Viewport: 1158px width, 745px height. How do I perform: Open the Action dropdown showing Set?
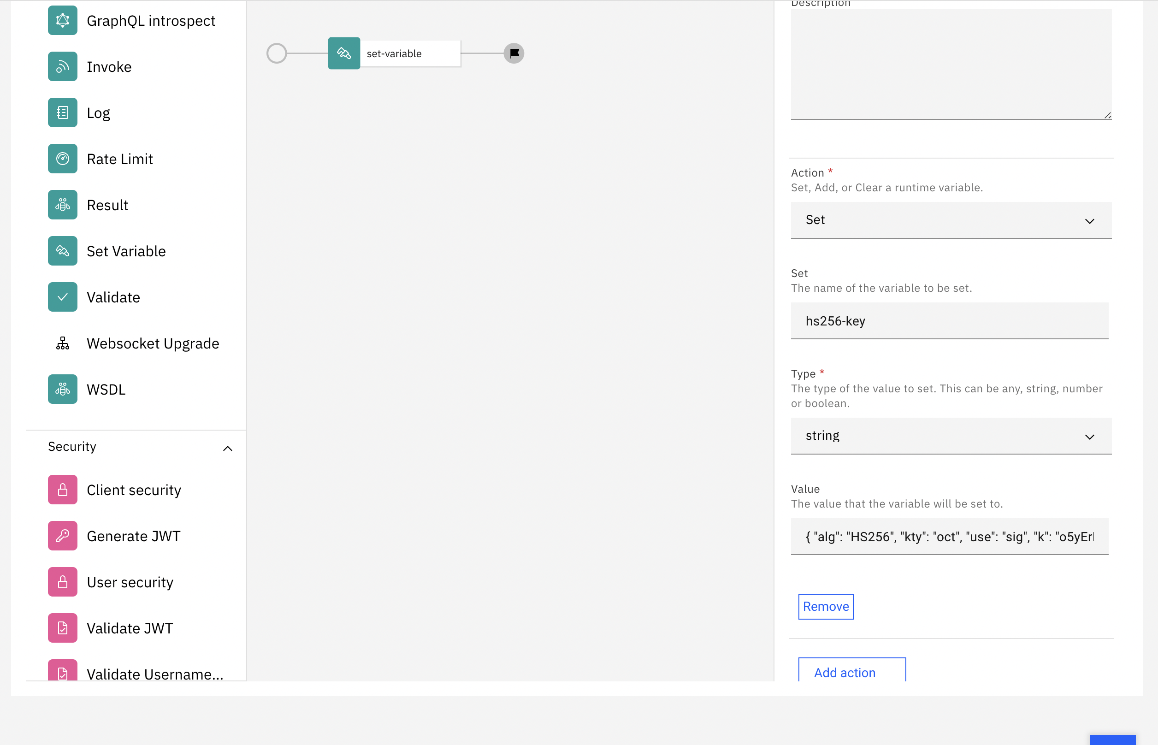pyautogui.click(x=951, y=220)
